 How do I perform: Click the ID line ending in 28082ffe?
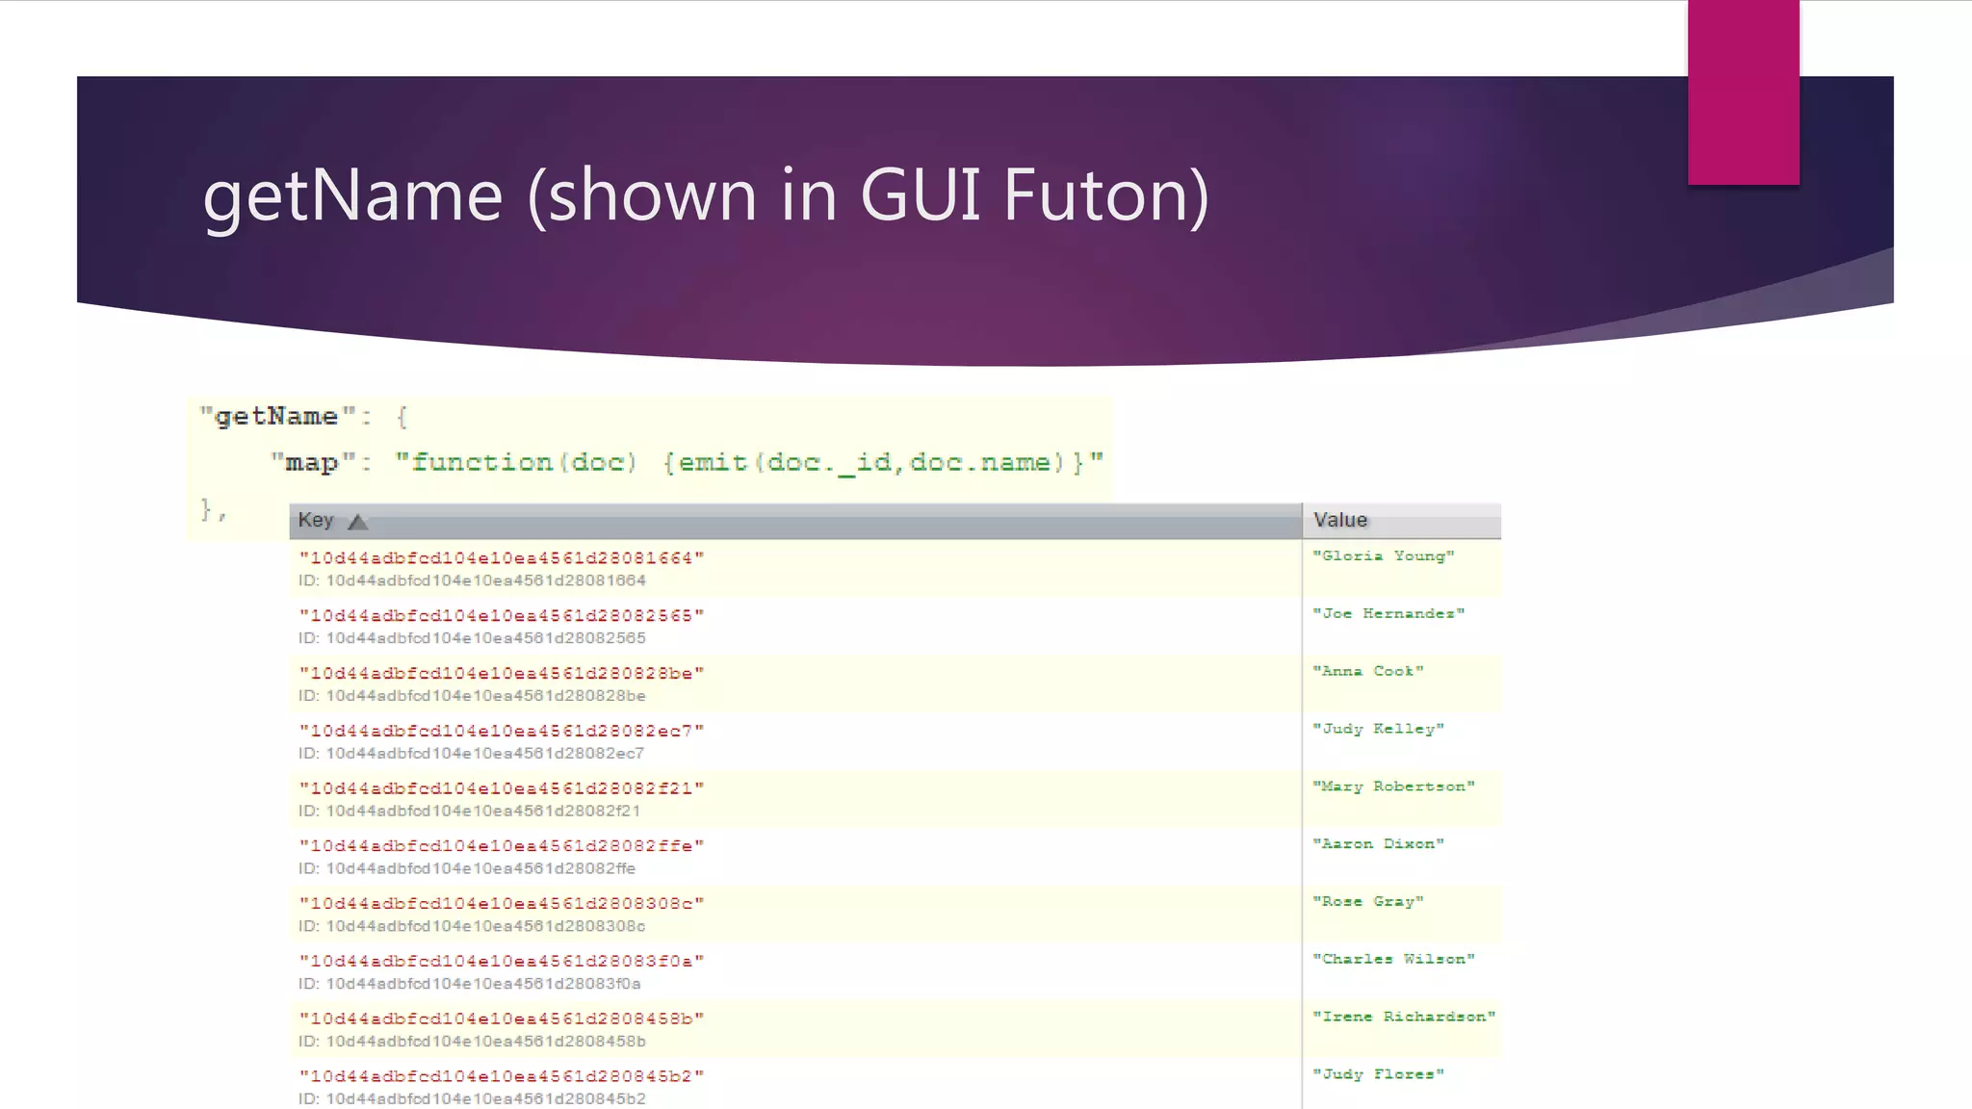coord(467,868)
